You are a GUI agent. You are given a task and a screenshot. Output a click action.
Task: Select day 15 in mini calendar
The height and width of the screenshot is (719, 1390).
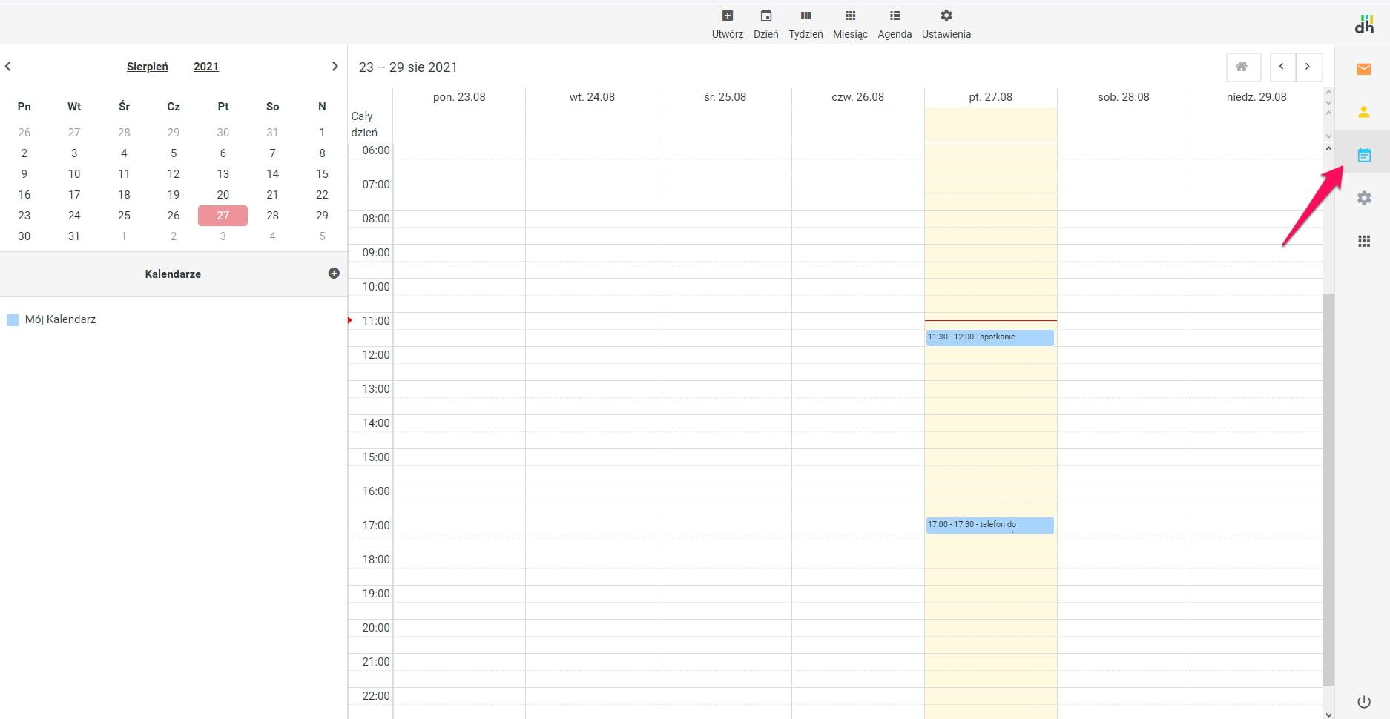coord(322,174)
